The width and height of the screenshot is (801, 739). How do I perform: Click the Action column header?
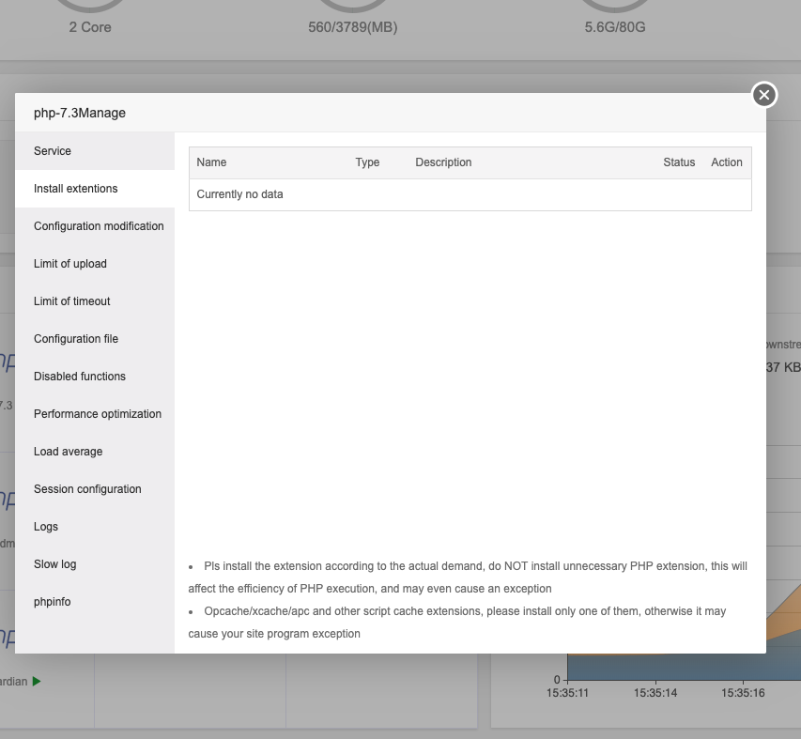[727, 162]
